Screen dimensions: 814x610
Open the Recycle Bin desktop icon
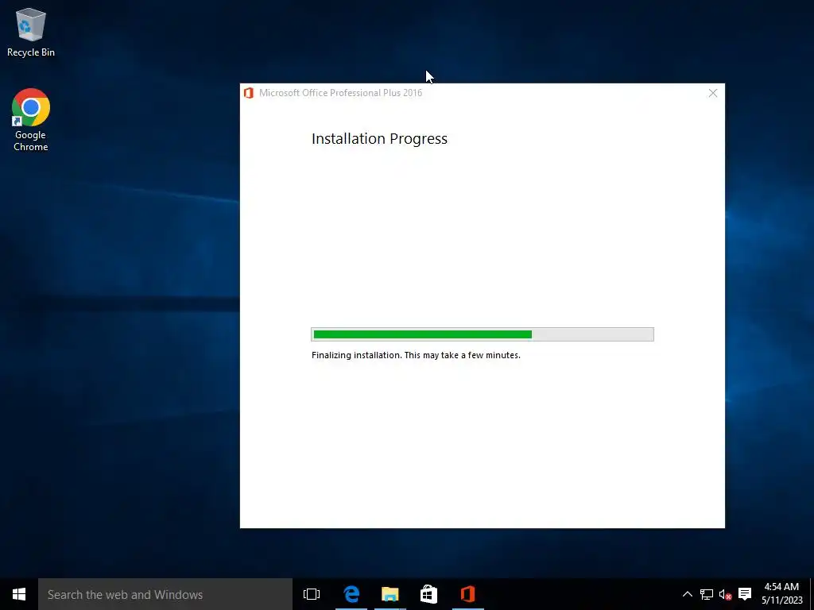pyautogui.click(x=31, y=33)
